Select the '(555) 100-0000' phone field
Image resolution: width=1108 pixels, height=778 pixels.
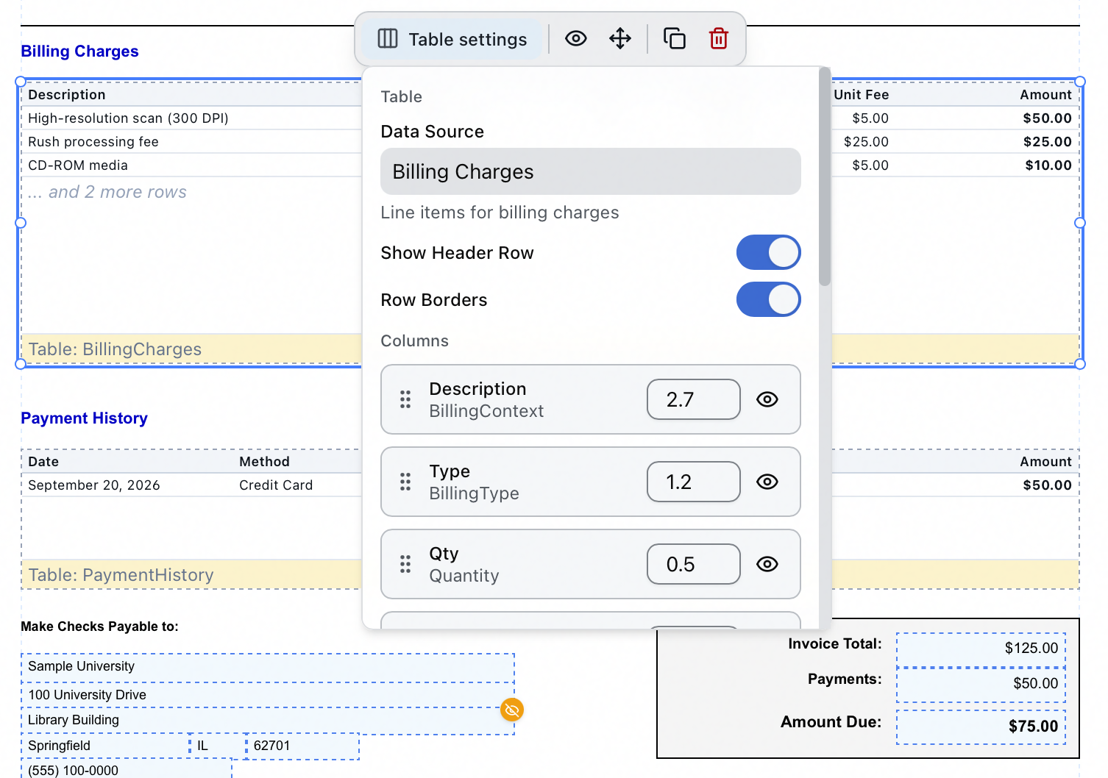127,770
